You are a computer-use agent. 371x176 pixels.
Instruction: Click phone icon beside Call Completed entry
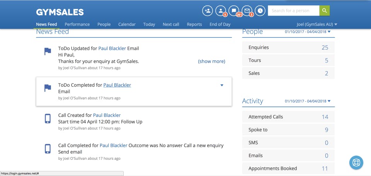click(x=48, y=149)
